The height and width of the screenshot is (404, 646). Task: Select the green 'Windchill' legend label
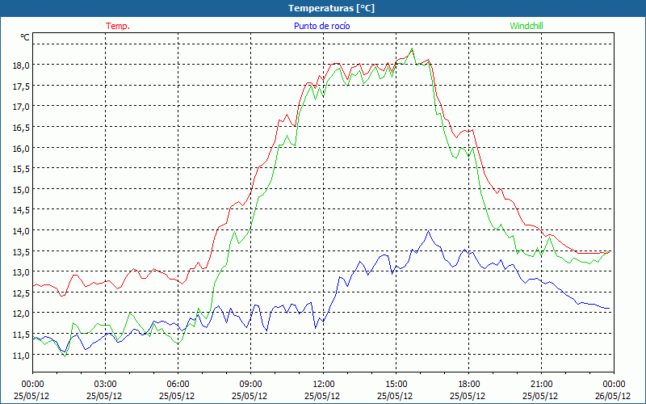point(526,26)
